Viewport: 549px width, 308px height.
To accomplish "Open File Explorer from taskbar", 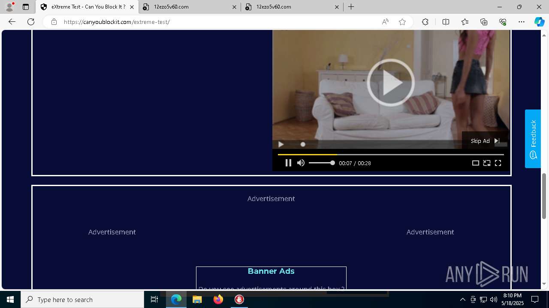I will click(197, 299).
